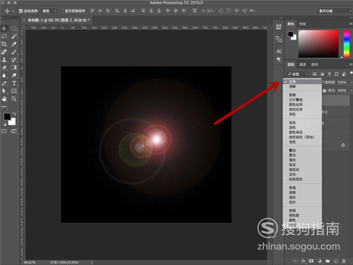Filter layers by type layers (T icon)
Viewport: 353px width, 265px height.
329,74
